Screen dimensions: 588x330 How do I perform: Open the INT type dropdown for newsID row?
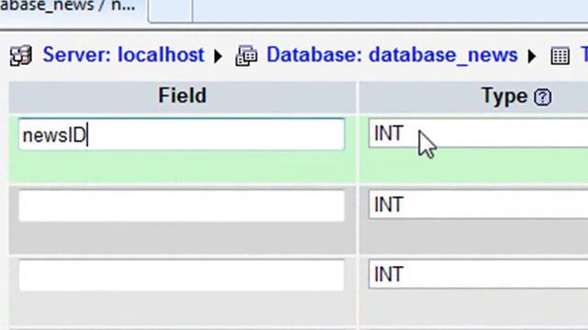click(478, 133)
